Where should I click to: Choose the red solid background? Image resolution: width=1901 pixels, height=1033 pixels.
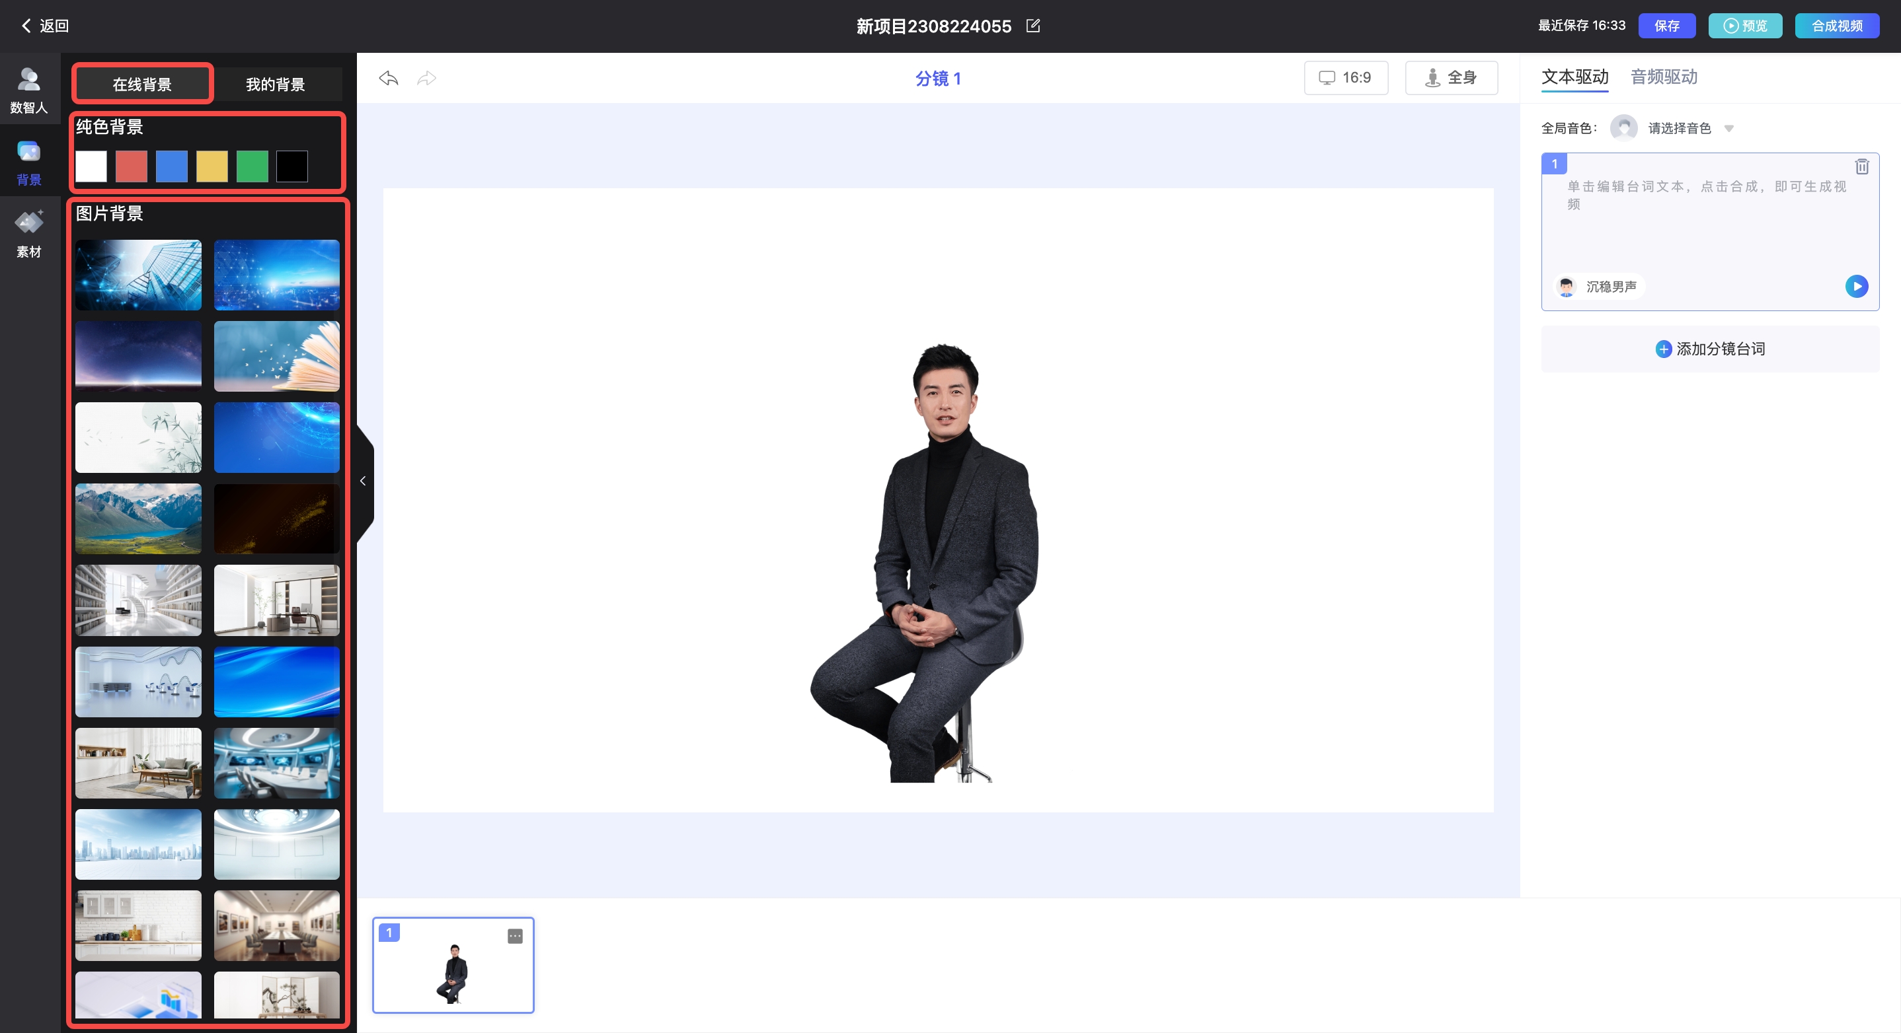click(132, 166)
